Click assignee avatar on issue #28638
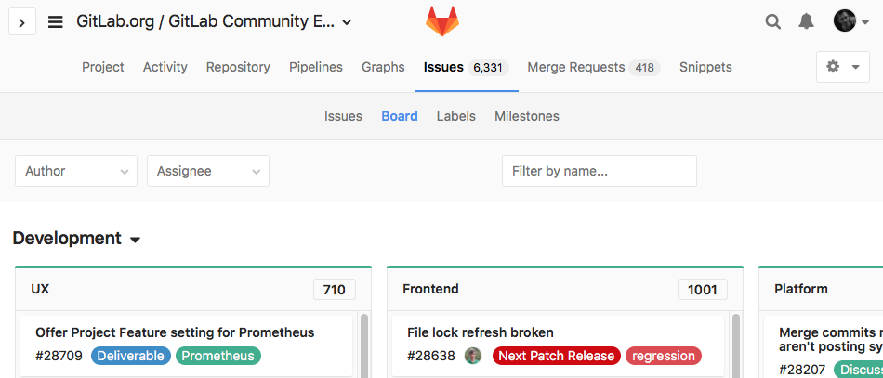Viewport: 883px width, 378px height. (473, 356)
